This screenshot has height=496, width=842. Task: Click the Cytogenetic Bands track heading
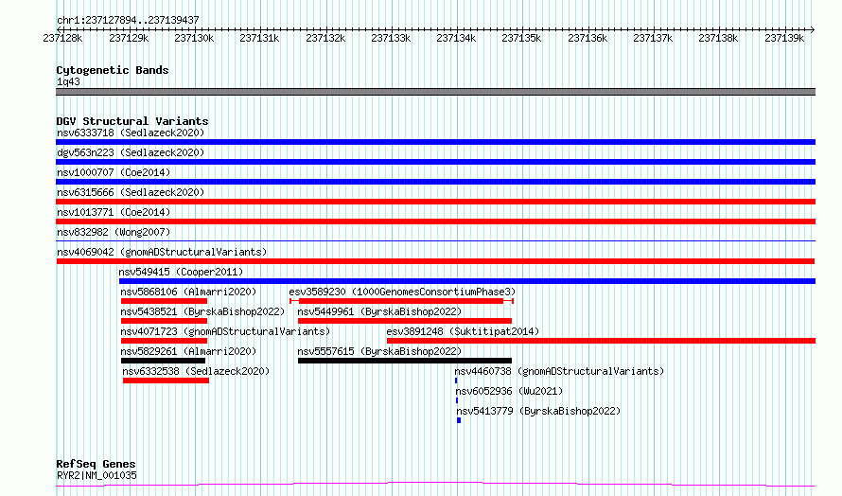(113, 70)
